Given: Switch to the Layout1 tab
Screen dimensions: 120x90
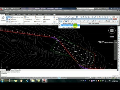Looking at the screenshot, I should tap(13, 70).
